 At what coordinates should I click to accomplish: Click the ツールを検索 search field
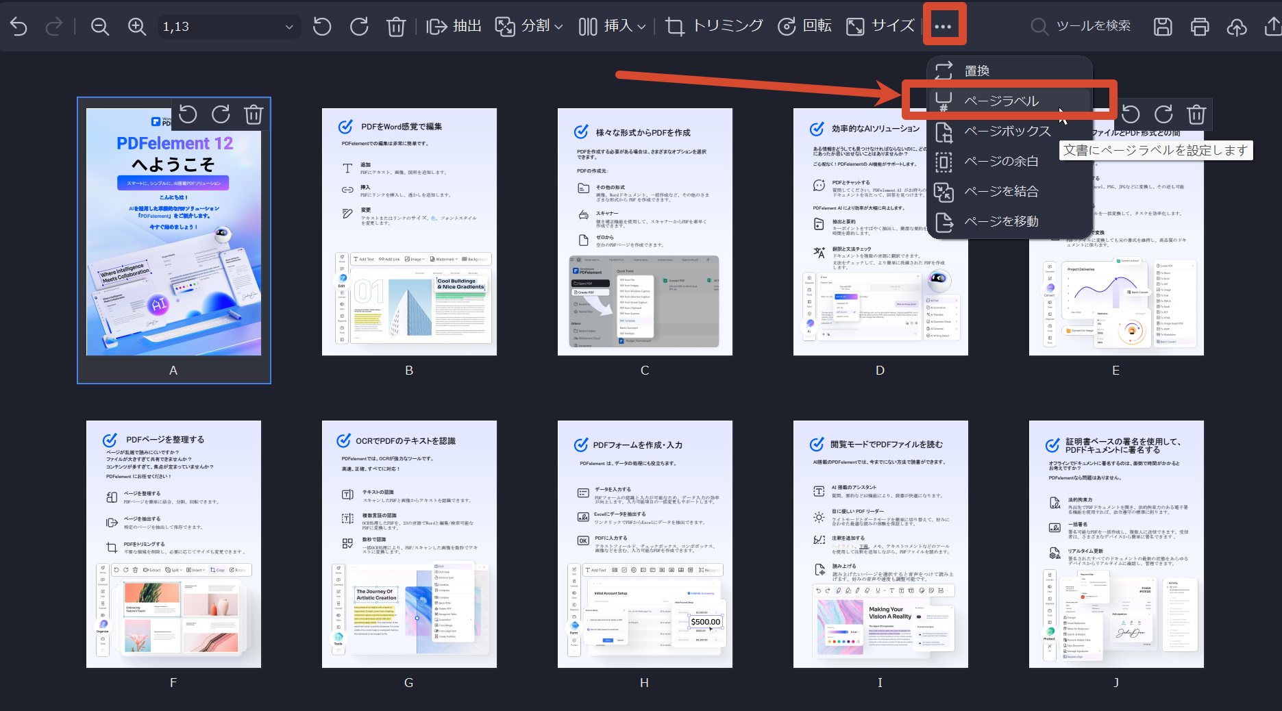(x=1083, y=26)
